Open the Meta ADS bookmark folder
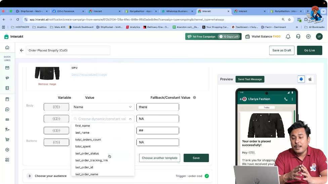Image resolution: width=328 pixels, height=184 pixels. 57,27
